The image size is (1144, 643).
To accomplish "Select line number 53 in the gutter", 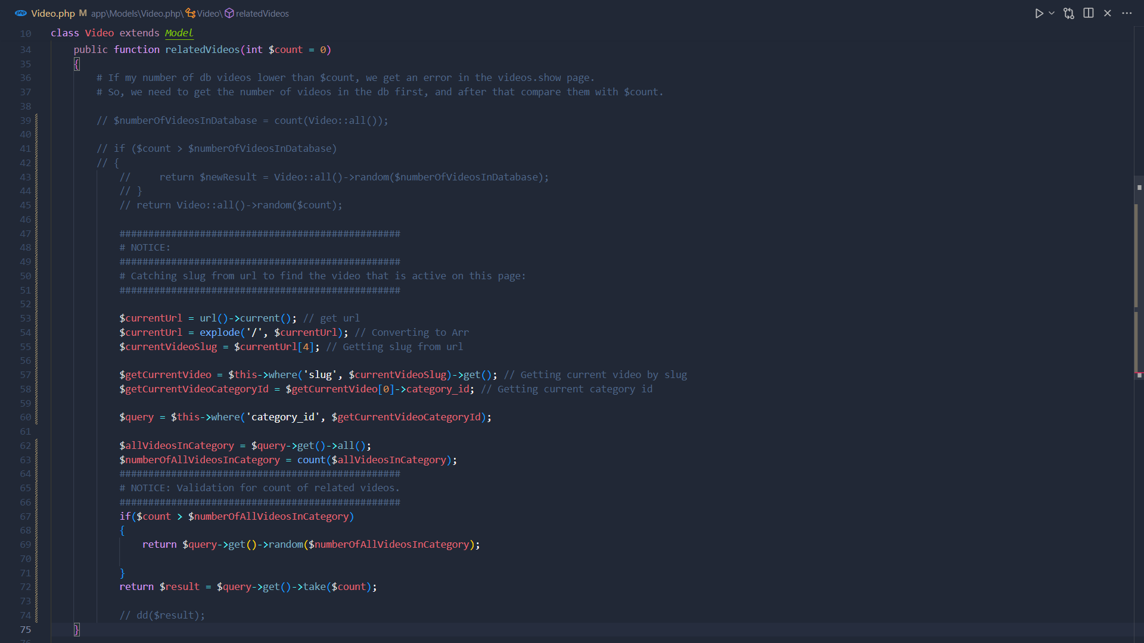I will pyautogui.click(x=26, y=319).
